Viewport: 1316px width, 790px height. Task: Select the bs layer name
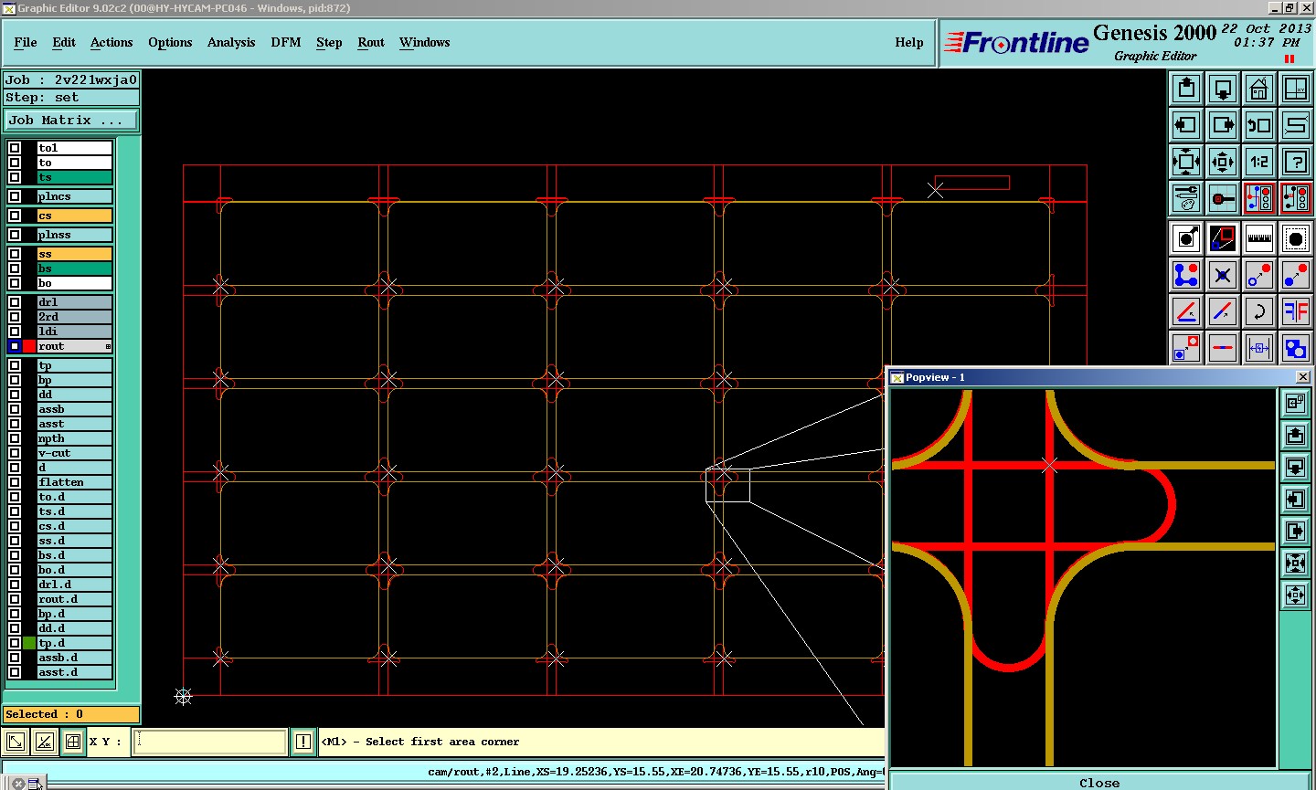74,269
